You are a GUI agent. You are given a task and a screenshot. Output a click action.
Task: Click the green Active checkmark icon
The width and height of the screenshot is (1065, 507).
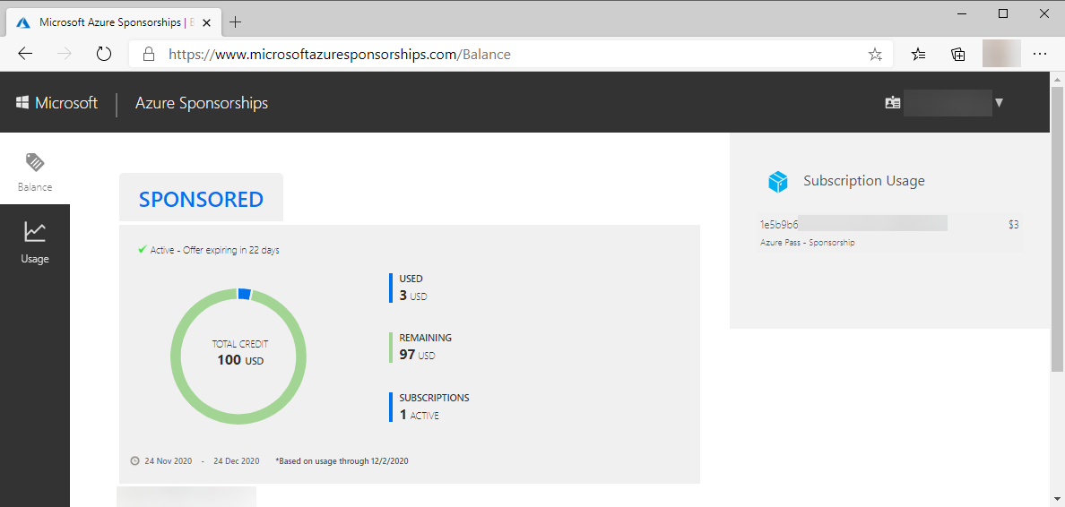(142, 249)
